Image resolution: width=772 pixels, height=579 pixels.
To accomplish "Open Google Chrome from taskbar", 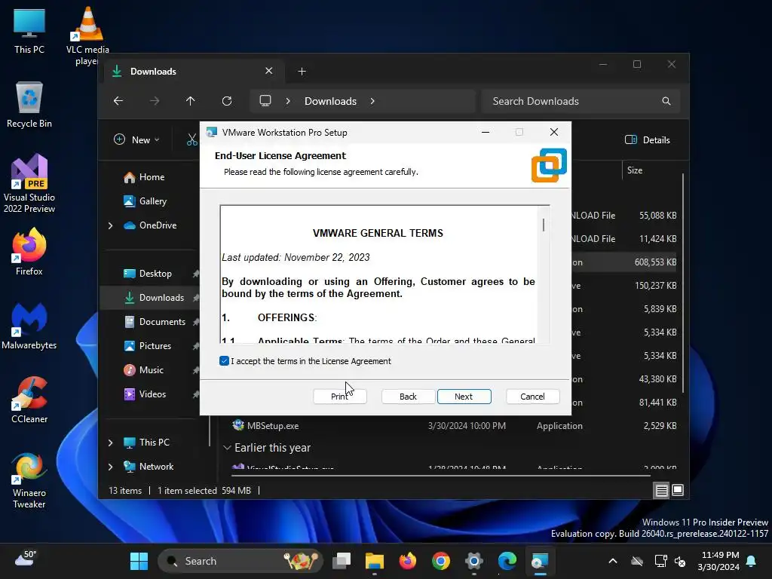I will pos(440,561).
